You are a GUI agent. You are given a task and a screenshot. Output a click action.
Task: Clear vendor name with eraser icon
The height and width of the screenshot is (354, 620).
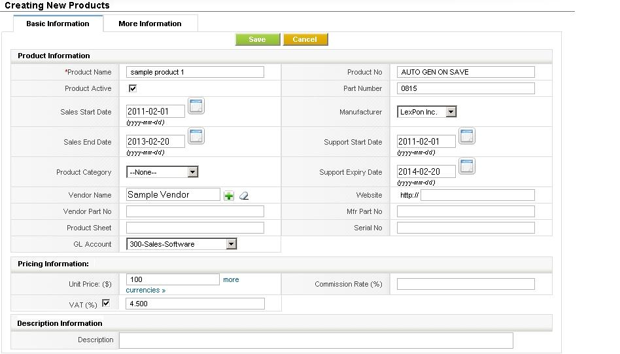(244, 196)
